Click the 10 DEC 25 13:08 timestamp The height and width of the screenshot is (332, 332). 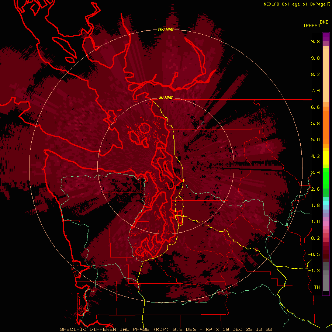247,329
